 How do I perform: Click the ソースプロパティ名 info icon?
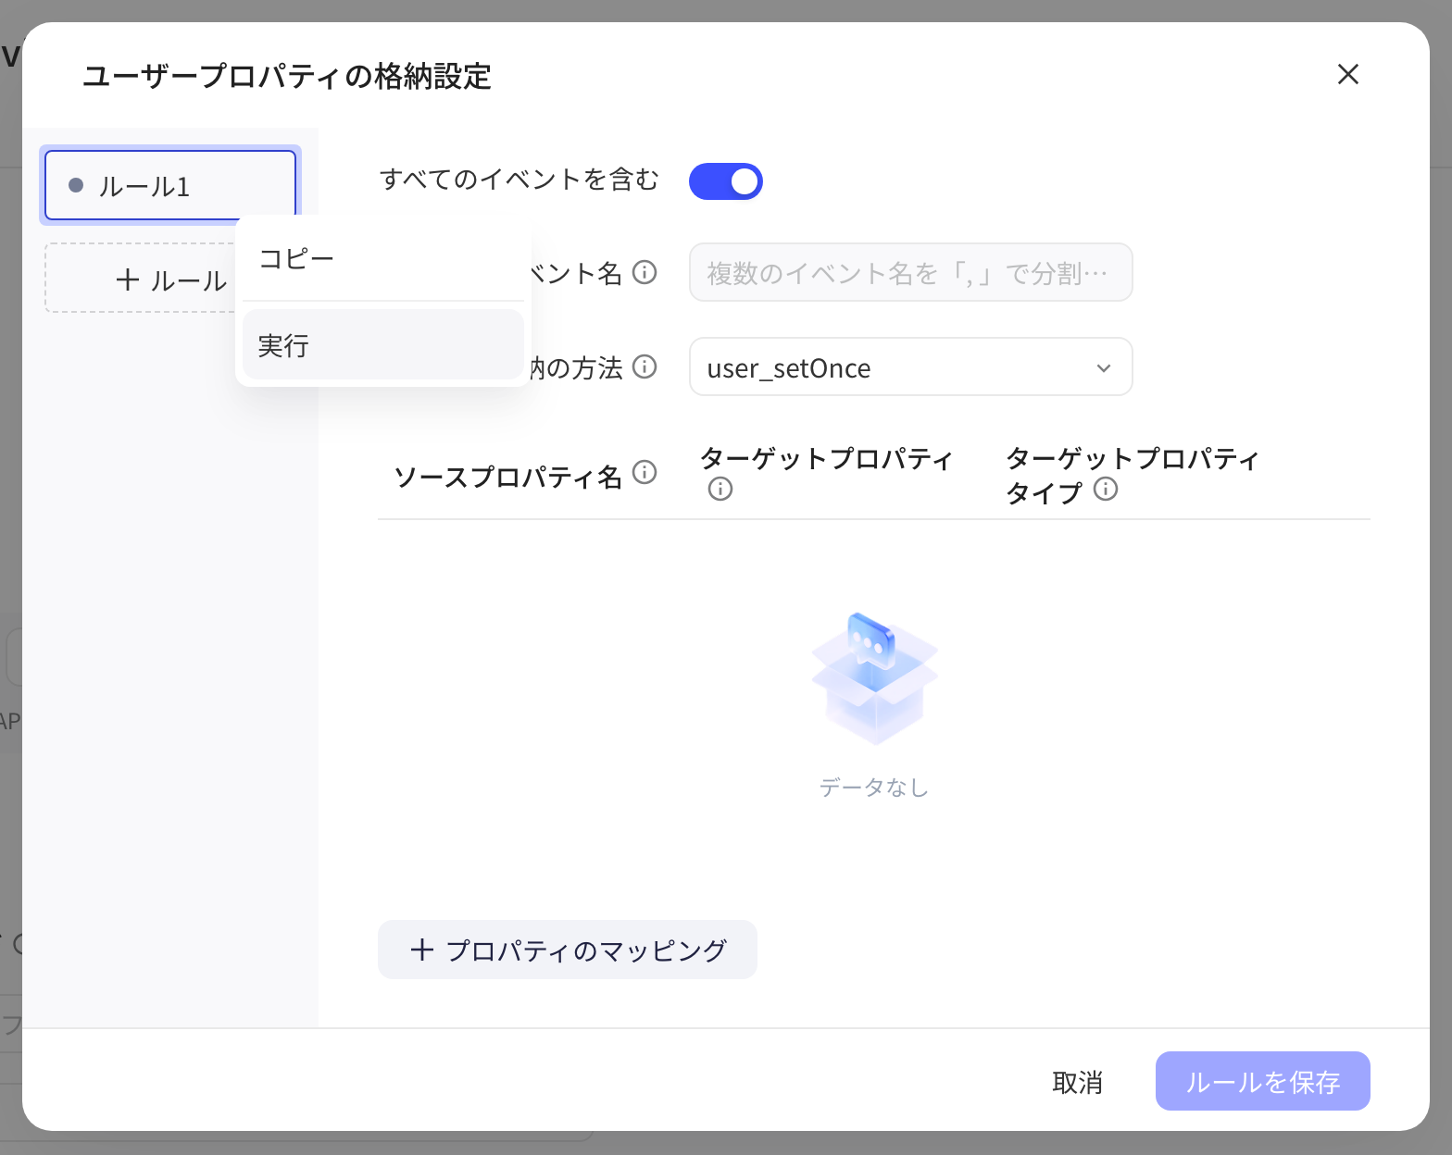pos(645,472)
